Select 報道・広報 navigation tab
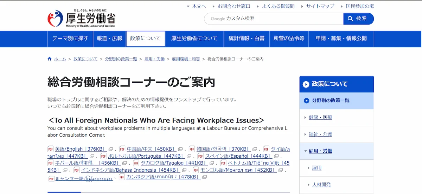The width and height of the screenshot is (422, 194). coord(110,39)
